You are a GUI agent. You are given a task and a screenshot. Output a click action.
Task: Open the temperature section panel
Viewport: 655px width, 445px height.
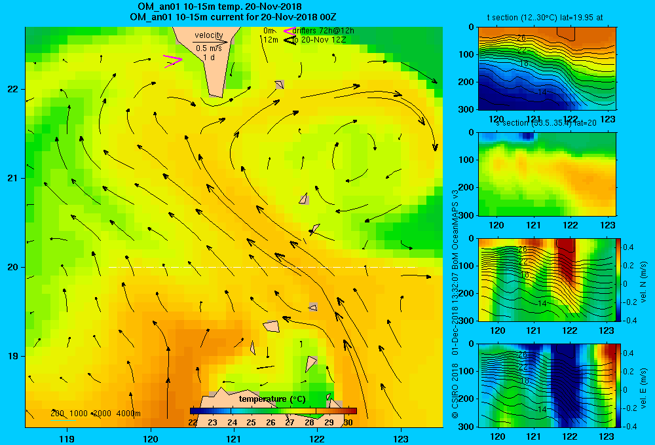(547, 69)
